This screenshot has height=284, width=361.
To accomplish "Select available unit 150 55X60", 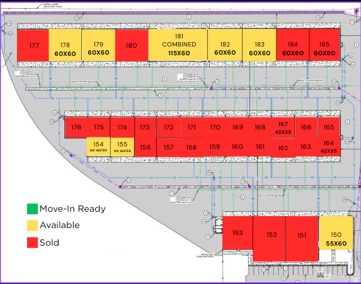I will [x=336, y=233].
